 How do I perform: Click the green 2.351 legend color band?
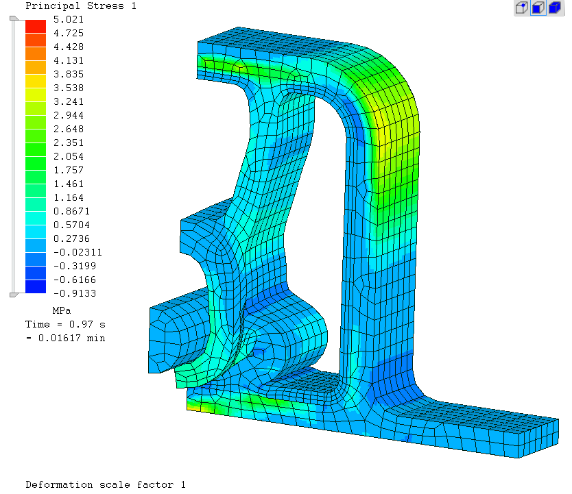click(x=35, y=149)
